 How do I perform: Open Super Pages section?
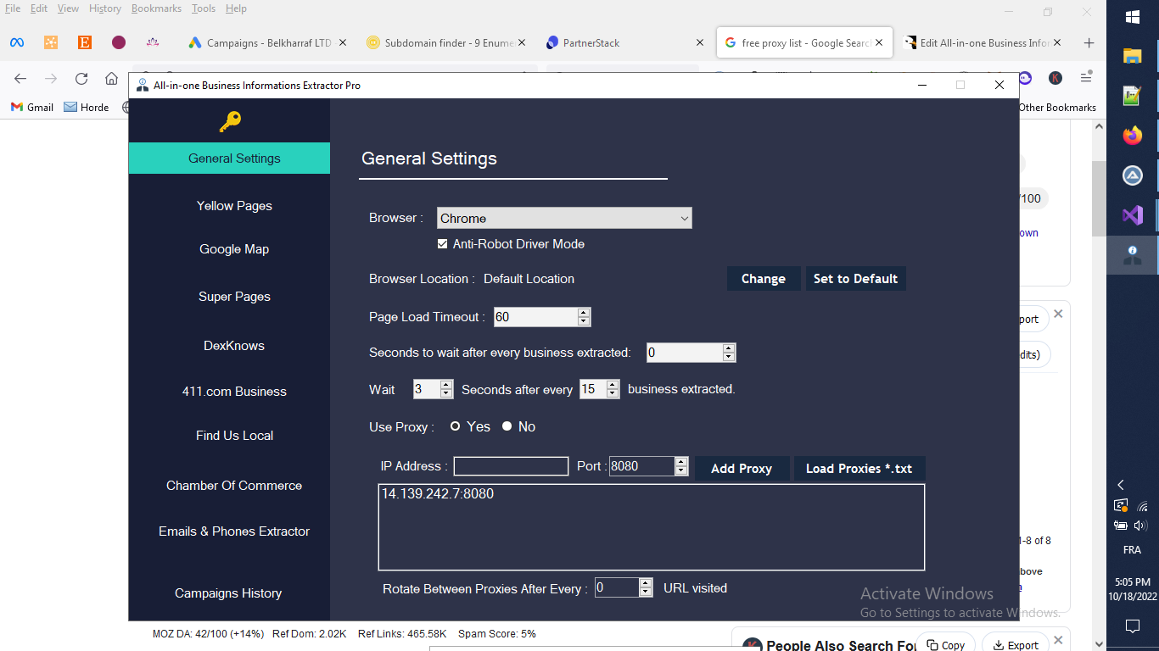pyautogui.click(x=234, y=297)
